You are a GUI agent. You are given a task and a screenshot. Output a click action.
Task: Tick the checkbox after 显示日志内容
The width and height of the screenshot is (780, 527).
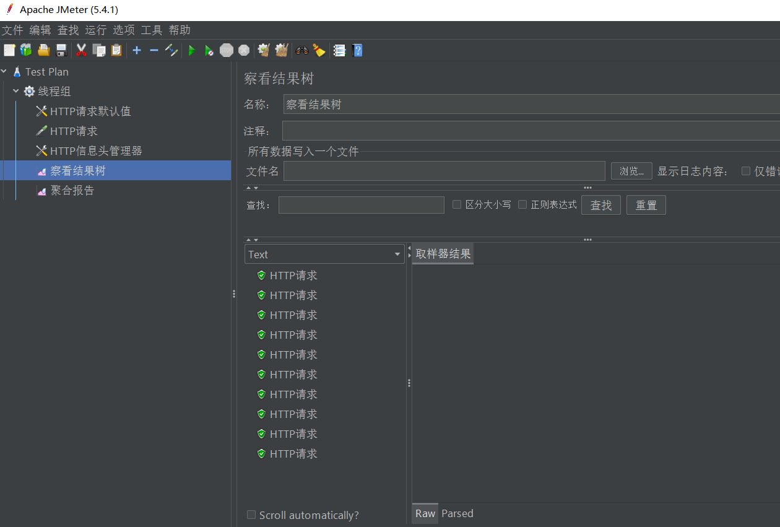click(x=746, y=171)
